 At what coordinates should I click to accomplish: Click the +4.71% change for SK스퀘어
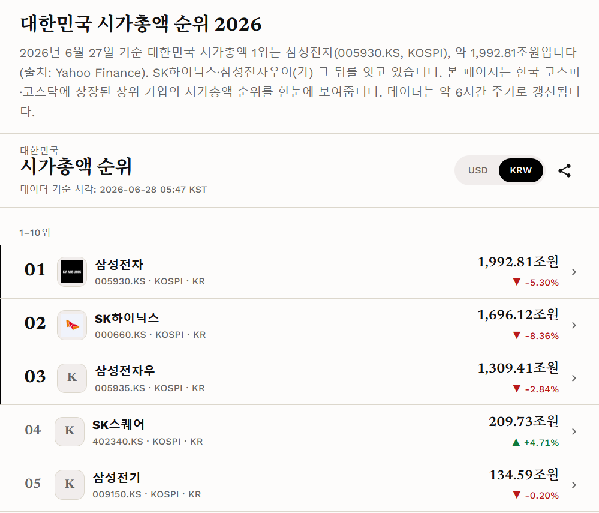(535, 443)
